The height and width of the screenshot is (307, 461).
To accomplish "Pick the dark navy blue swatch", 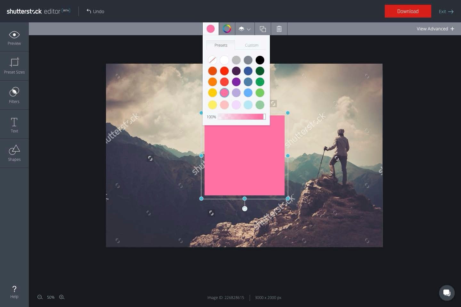I will click(x=248, y=71).
